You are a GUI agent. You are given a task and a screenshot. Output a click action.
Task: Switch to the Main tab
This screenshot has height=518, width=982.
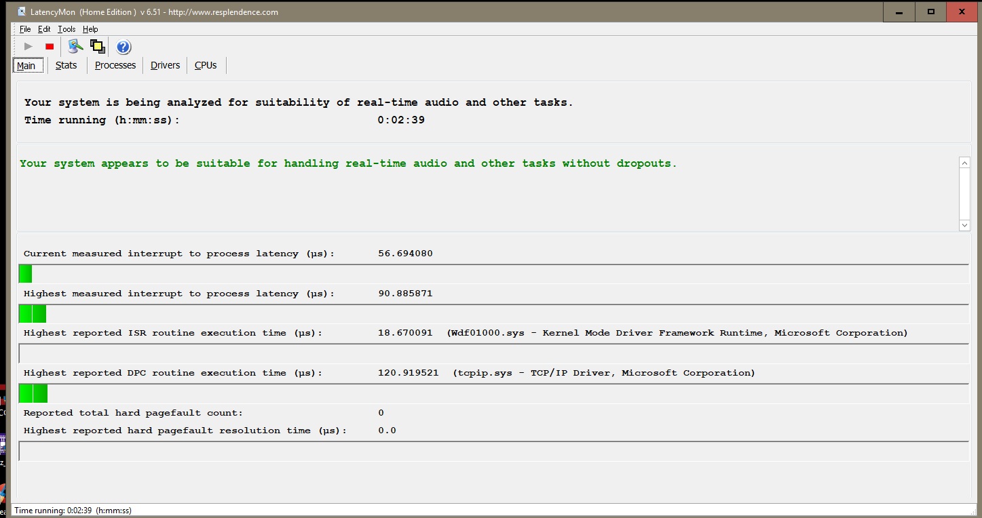tap(27, 65)
